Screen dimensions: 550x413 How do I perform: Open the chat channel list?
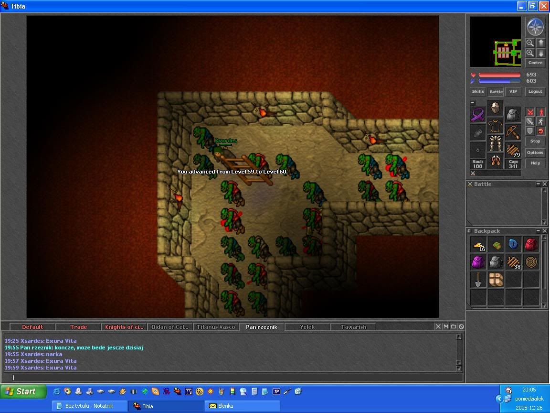[x=454, y=326]
